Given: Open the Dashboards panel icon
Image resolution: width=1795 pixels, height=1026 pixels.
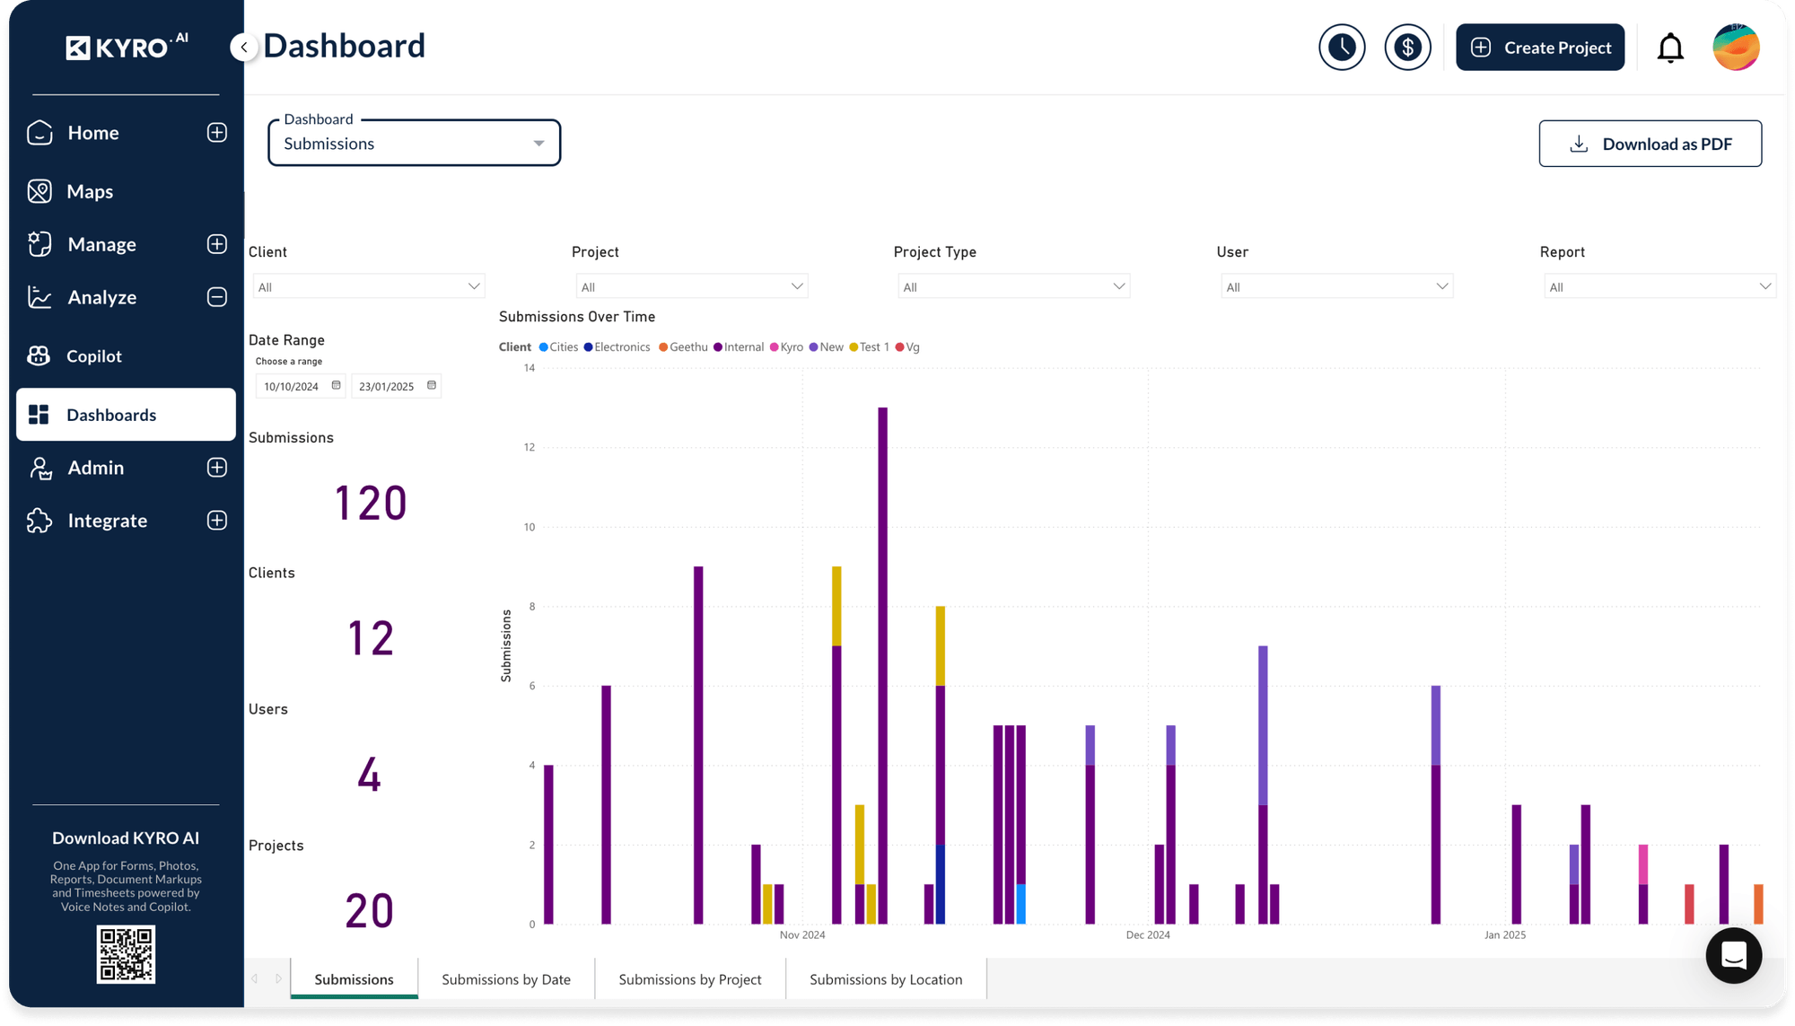Looking at the screenshot, I should click(x=39, y=414).
